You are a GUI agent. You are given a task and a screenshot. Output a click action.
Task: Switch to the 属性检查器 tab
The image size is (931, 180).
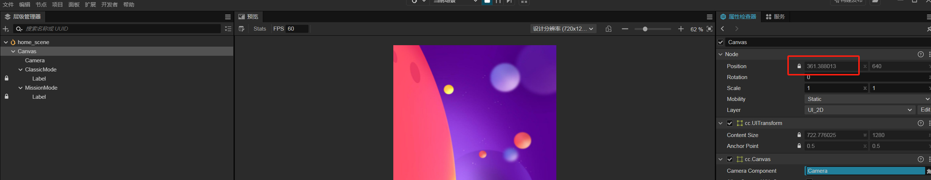point(738,17)
